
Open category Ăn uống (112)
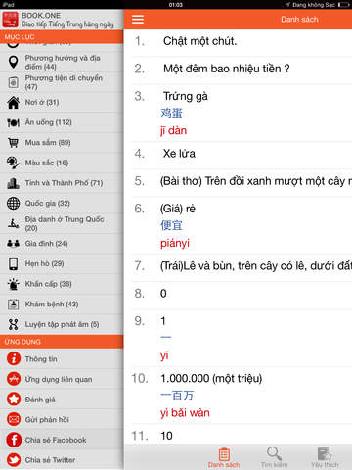pos(62,122)
